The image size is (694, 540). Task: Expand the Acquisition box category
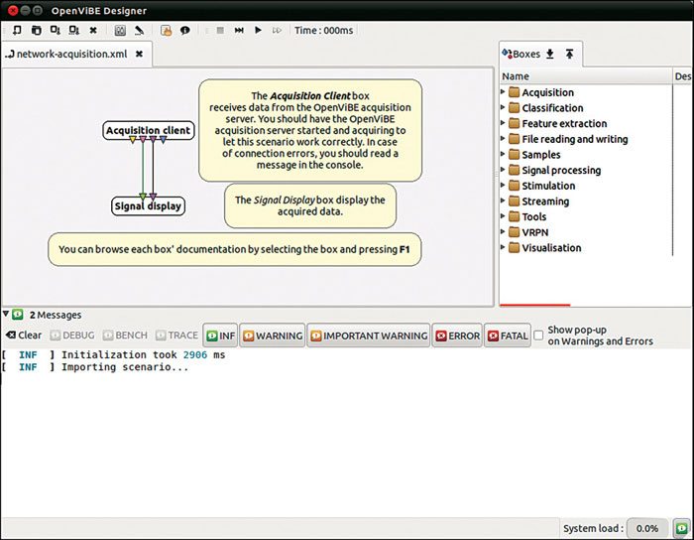(504, 92)
